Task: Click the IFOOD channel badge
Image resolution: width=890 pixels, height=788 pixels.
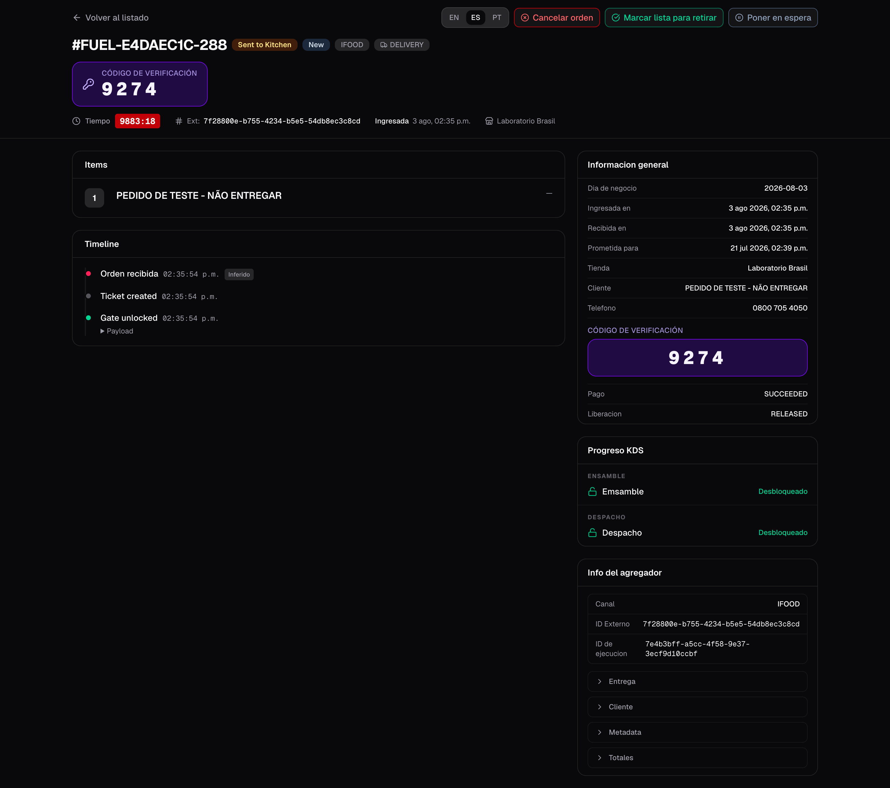Action: coord(352,45)
